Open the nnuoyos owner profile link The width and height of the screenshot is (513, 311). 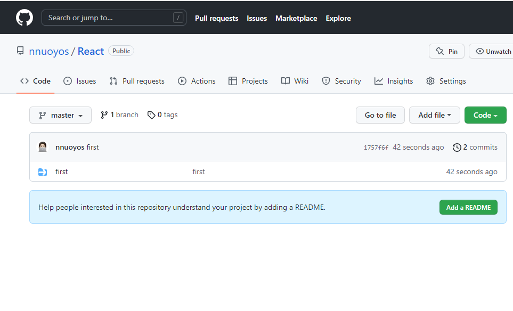click(x=49, y=51)
